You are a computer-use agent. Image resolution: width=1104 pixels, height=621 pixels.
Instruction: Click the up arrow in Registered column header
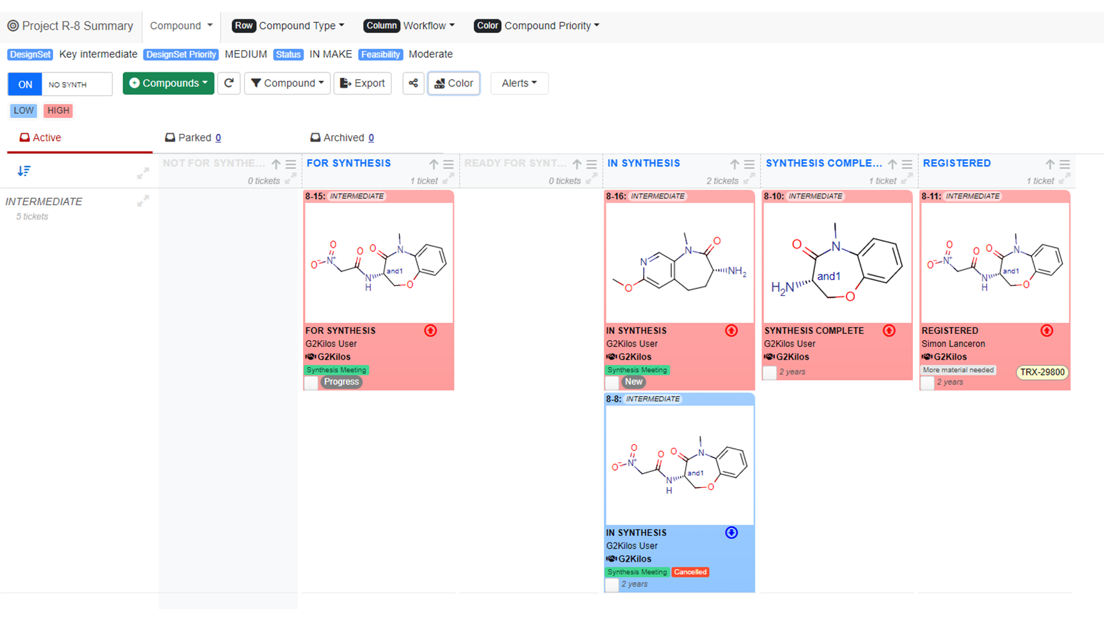(x=1049, y=164)
